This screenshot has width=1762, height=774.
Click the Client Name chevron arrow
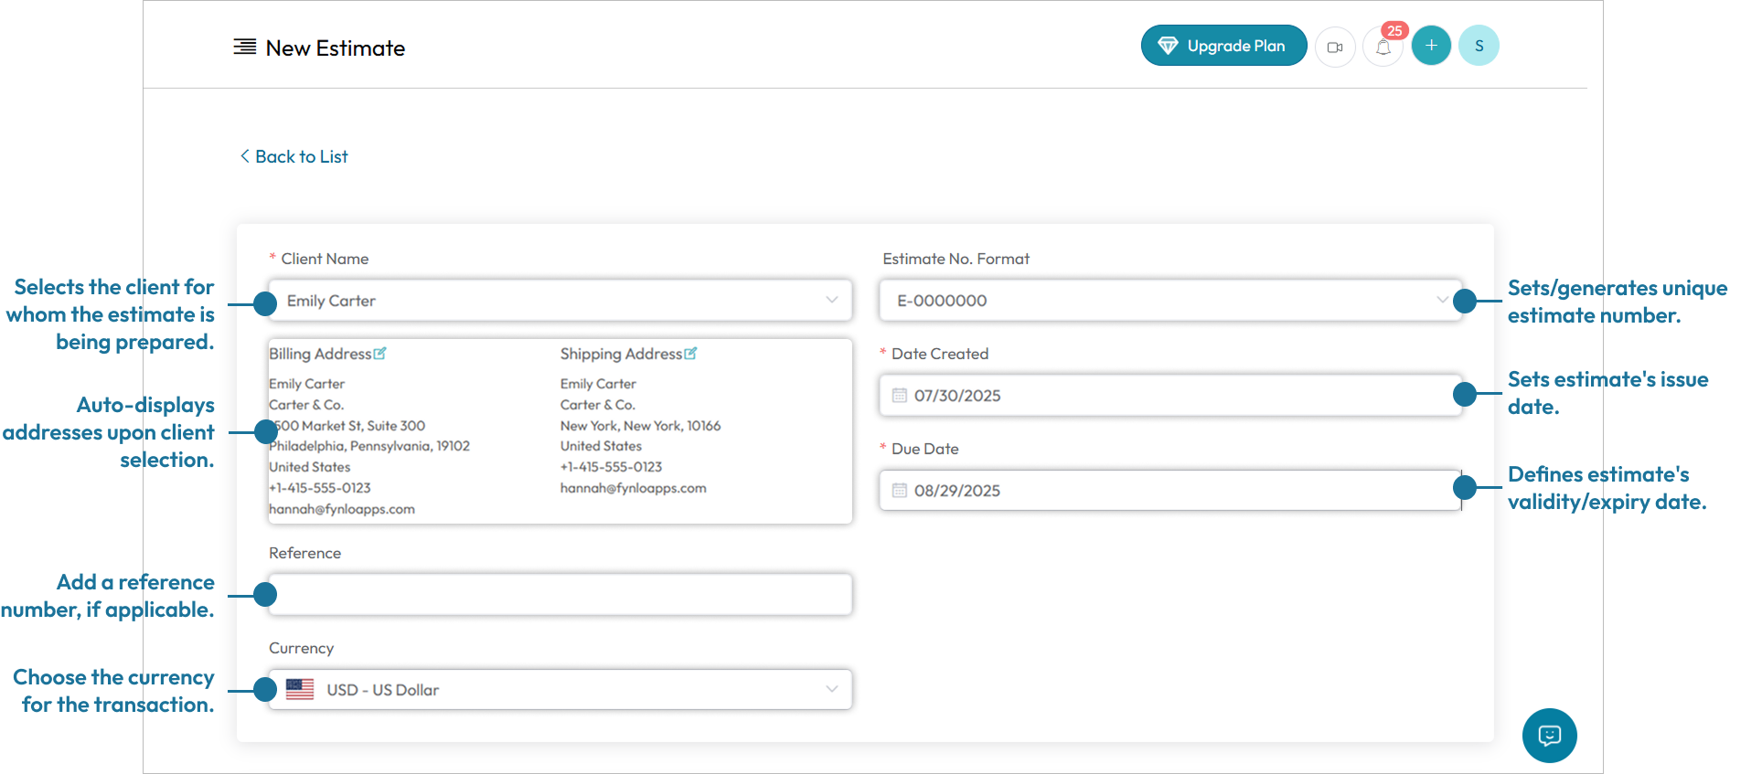pos(831,300)
